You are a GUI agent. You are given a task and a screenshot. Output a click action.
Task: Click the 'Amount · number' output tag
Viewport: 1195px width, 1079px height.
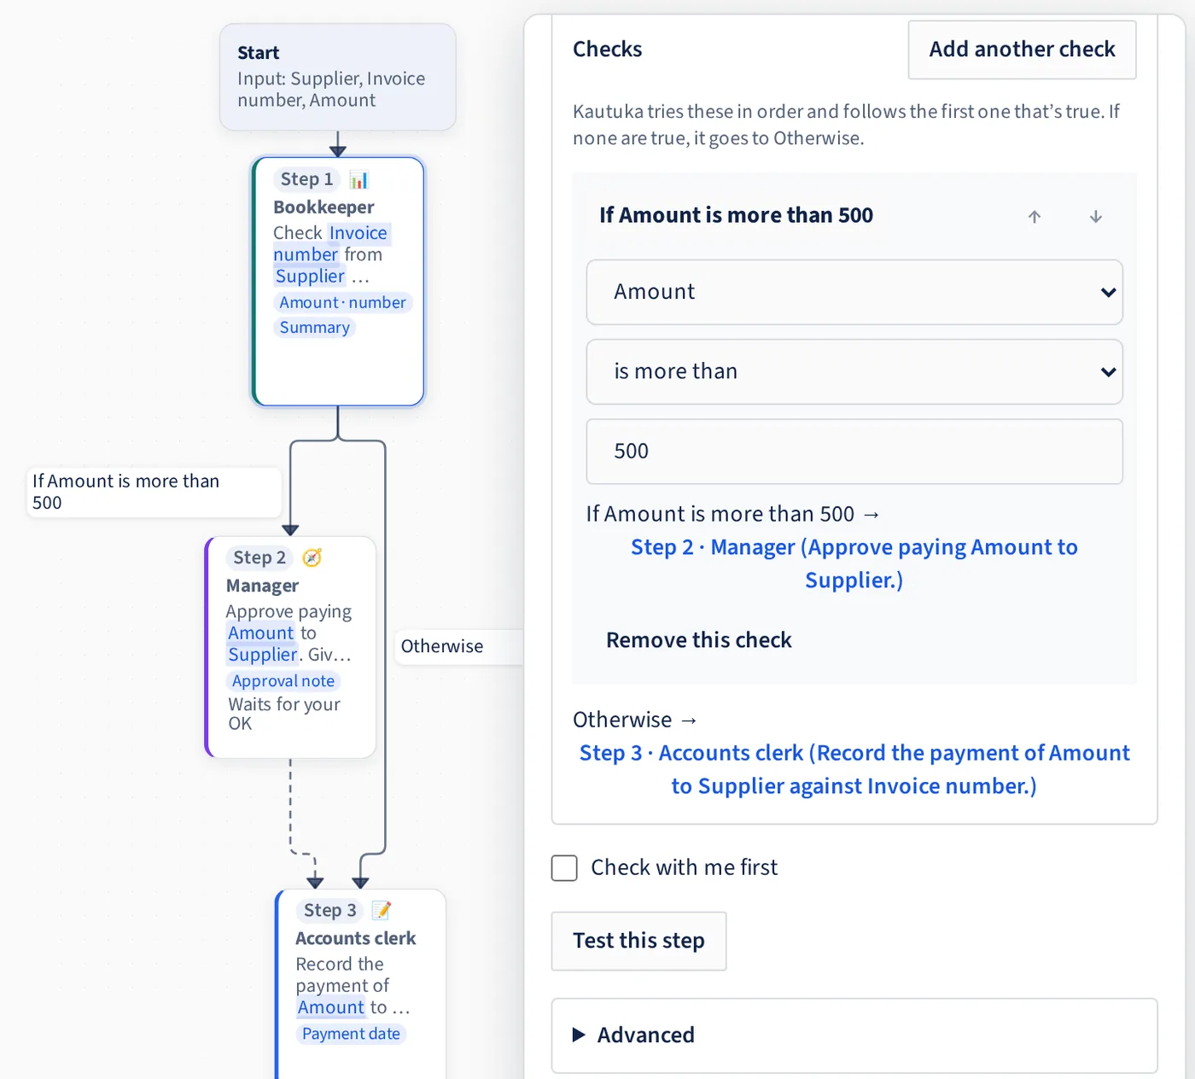pos(342,303)
